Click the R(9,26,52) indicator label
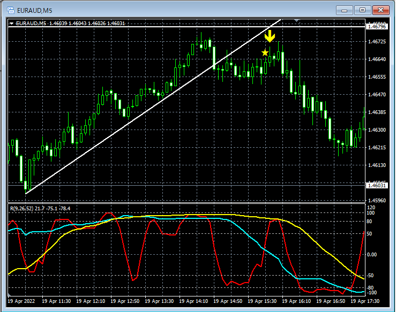The width and height of the screenshot is (396, 312). point(40,209)
